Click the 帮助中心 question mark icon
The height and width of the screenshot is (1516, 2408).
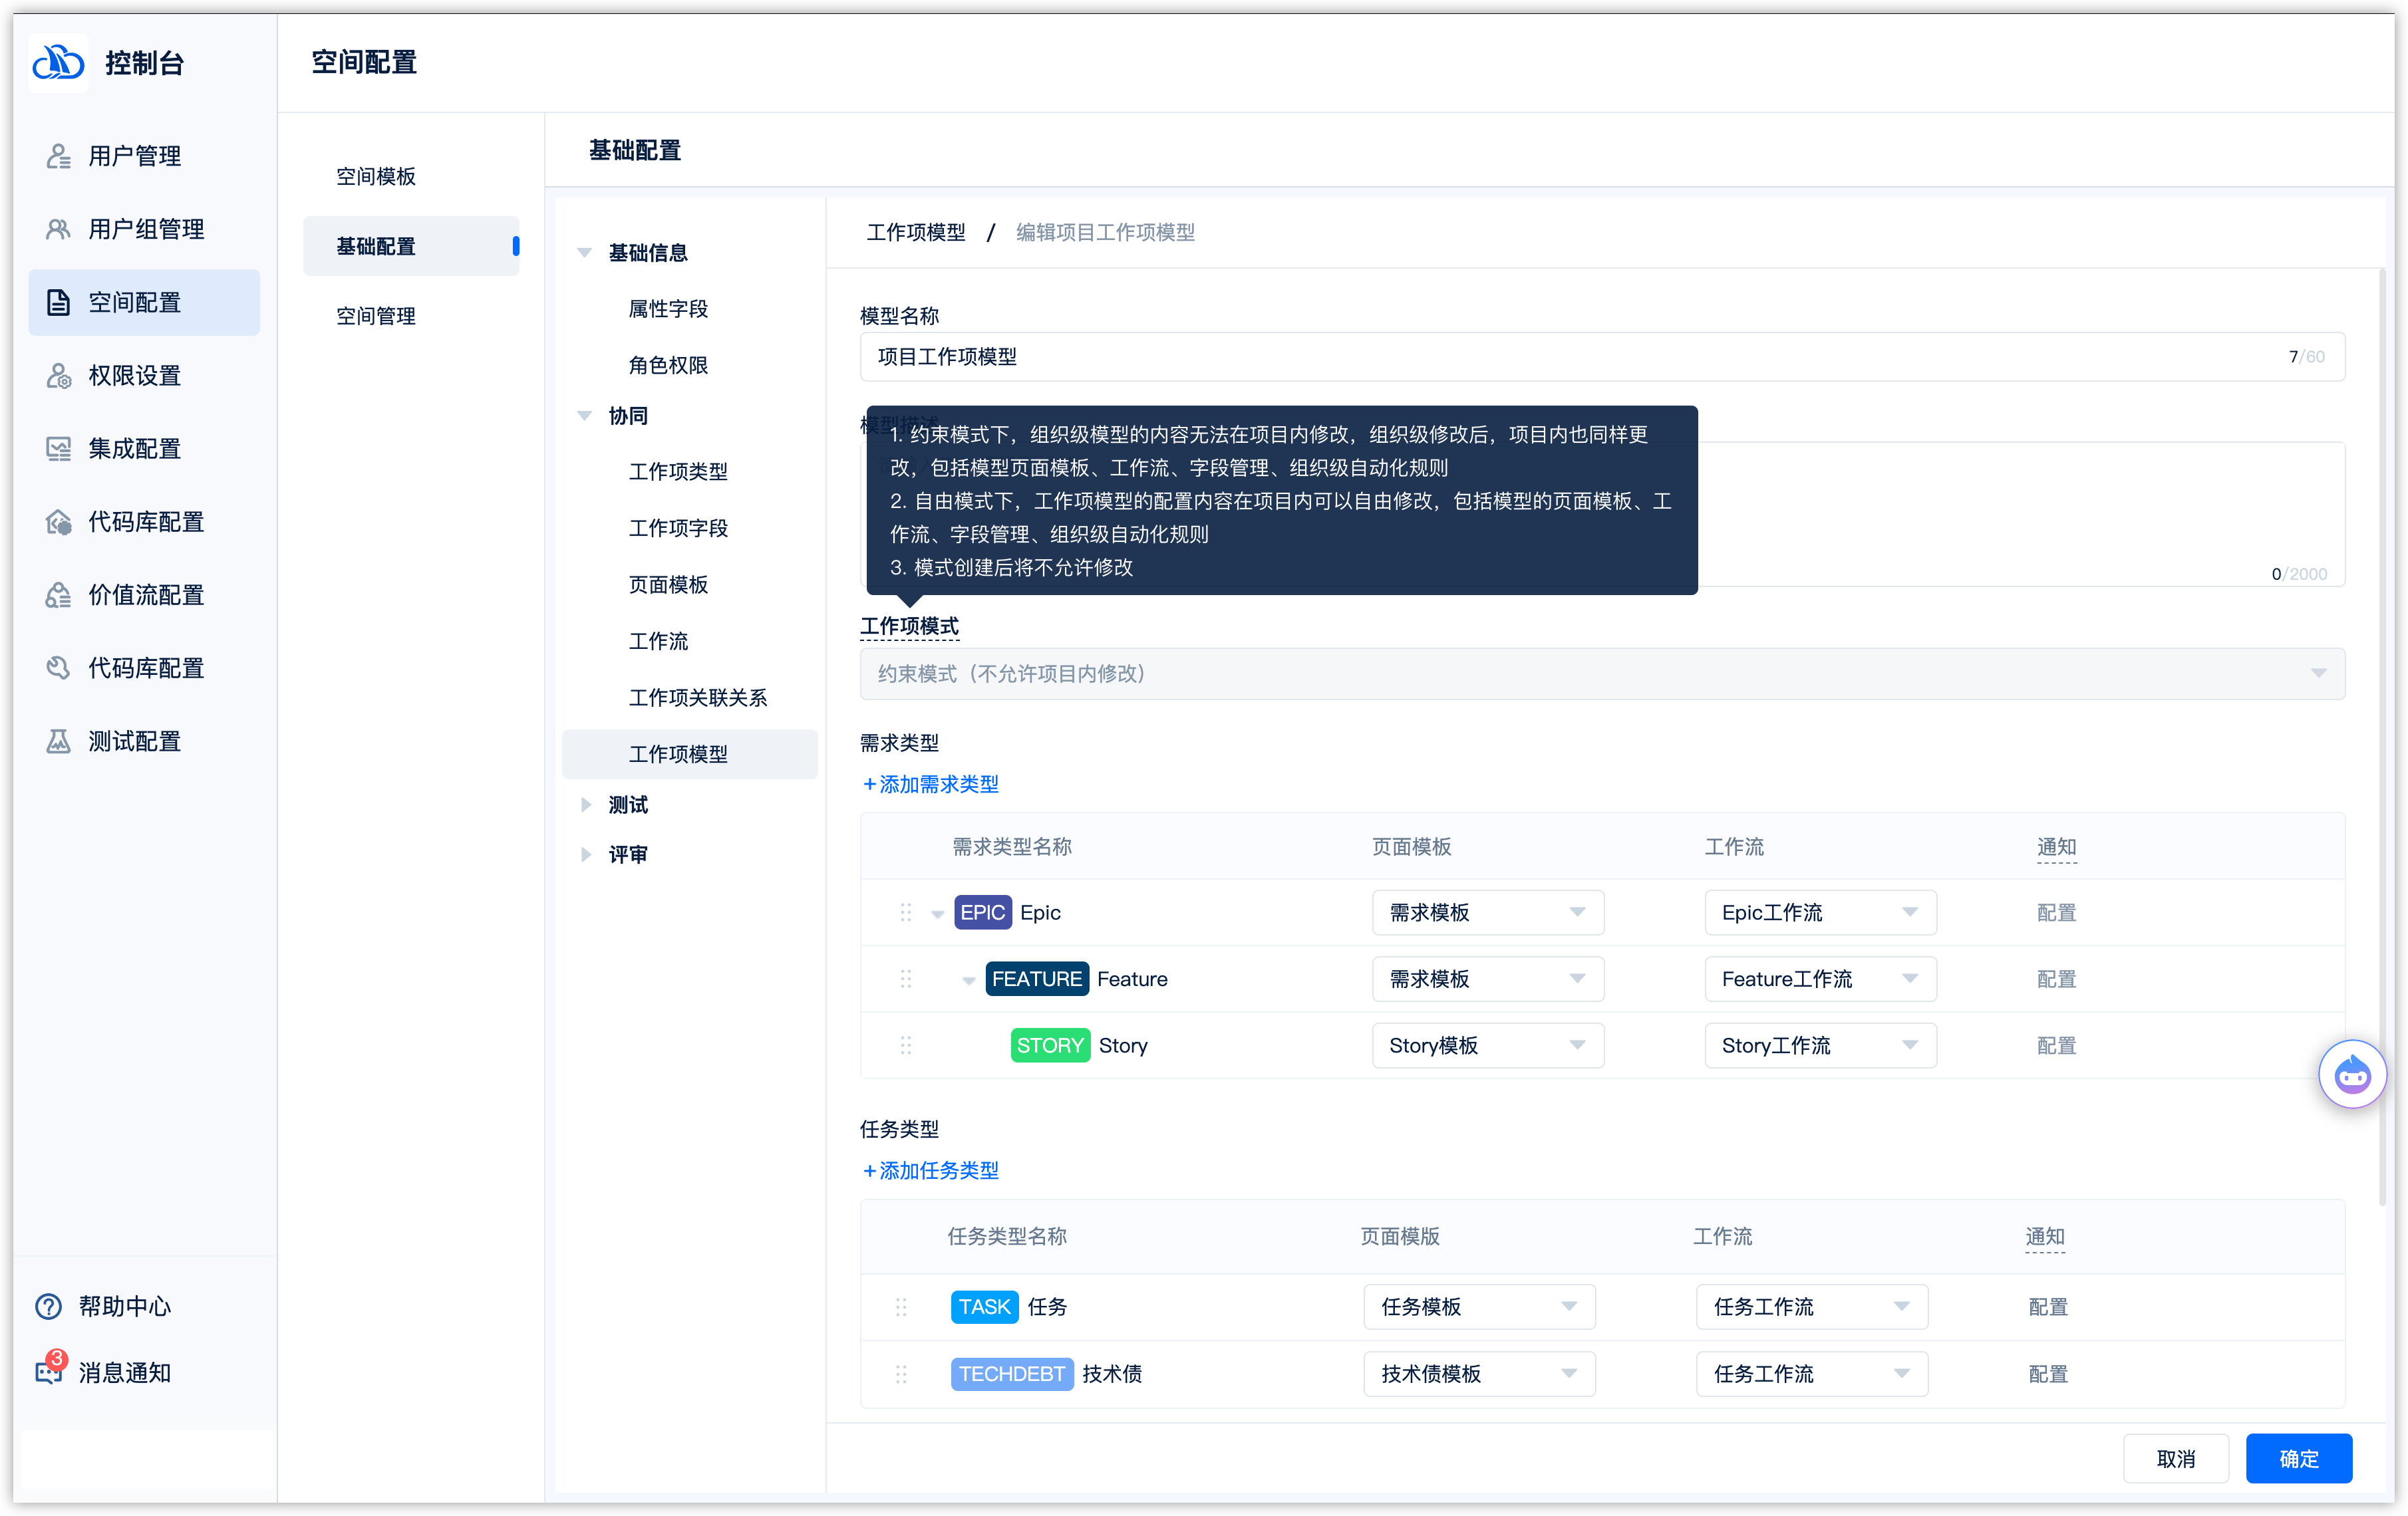(49, 1306)
